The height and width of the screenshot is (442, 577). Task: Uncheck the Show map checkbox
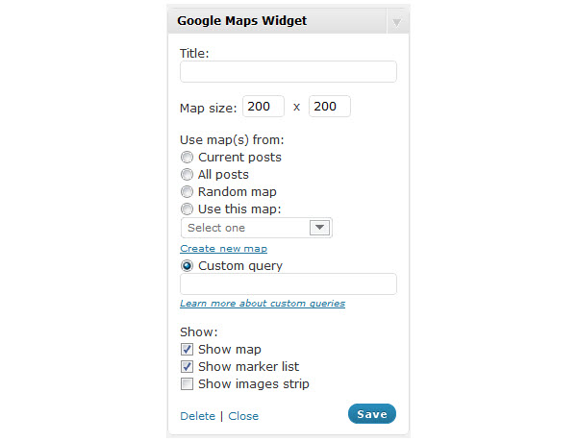(x=188, y=350)
